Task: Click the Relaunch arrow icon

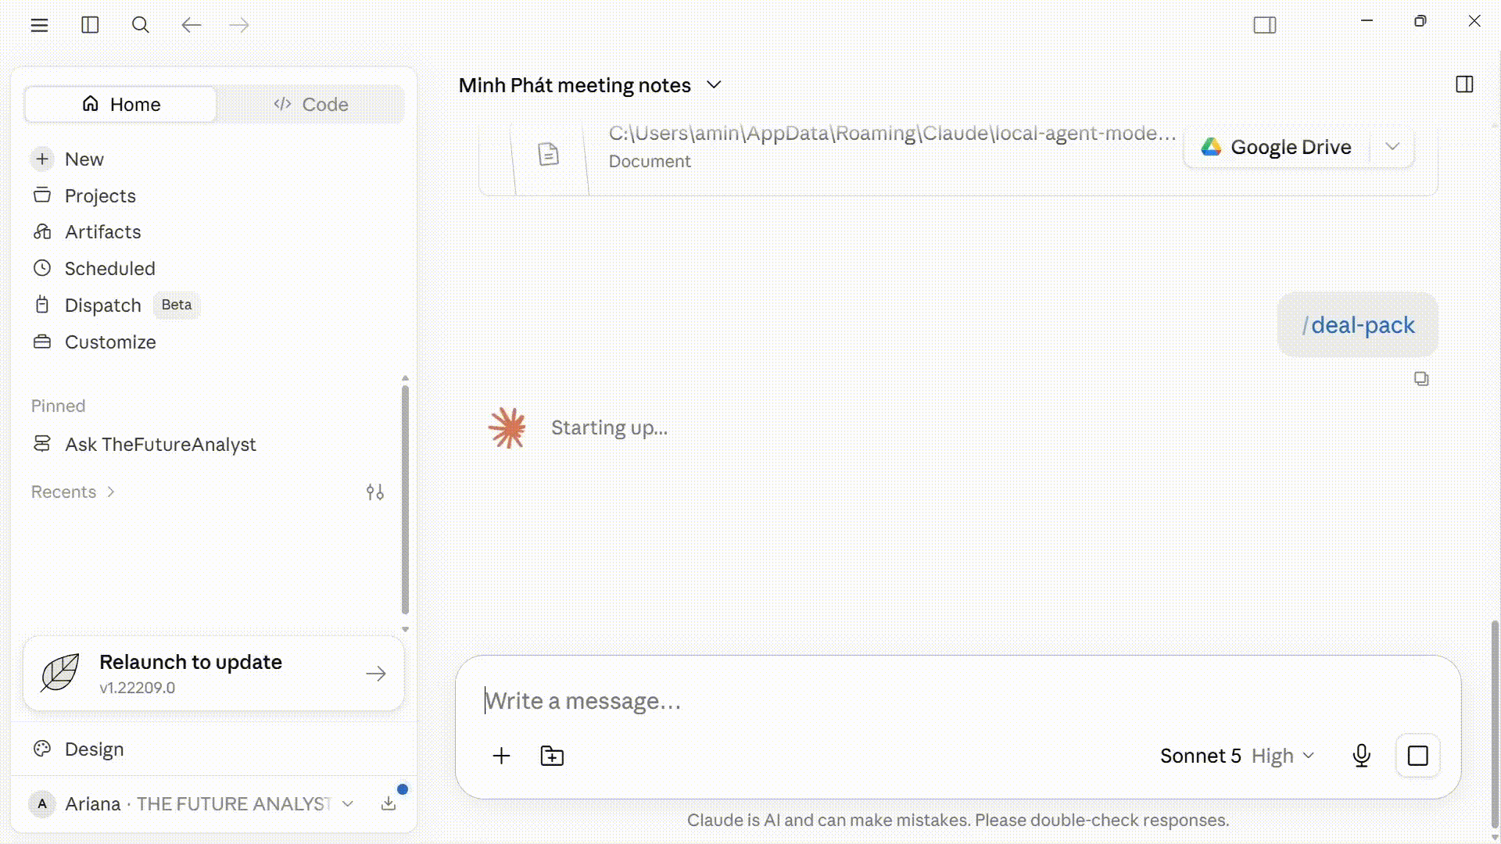Action: click(x=376, y=674)
